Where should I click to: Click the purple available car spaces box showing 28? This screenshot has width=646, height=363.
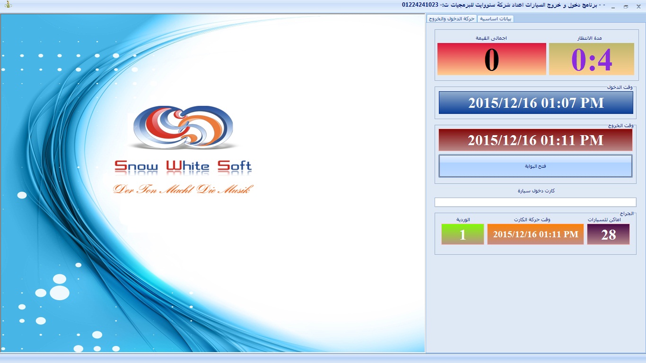pyautogui.click(x=608, y=234)
